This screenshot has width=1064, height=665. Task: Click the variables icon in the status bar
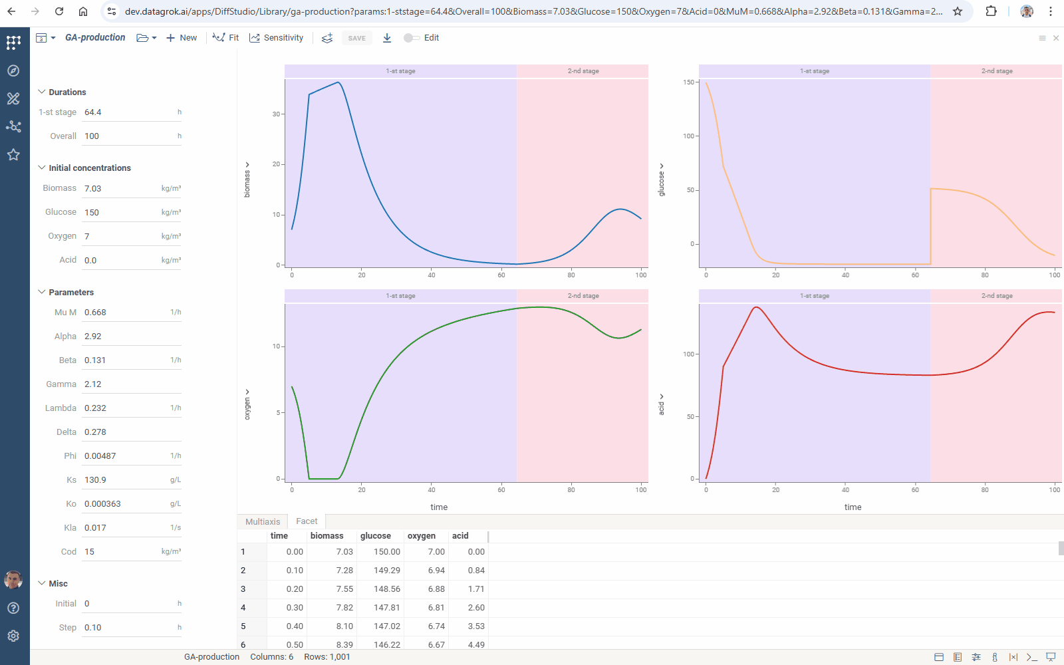pyautogui.click(x=1013, y=657)
